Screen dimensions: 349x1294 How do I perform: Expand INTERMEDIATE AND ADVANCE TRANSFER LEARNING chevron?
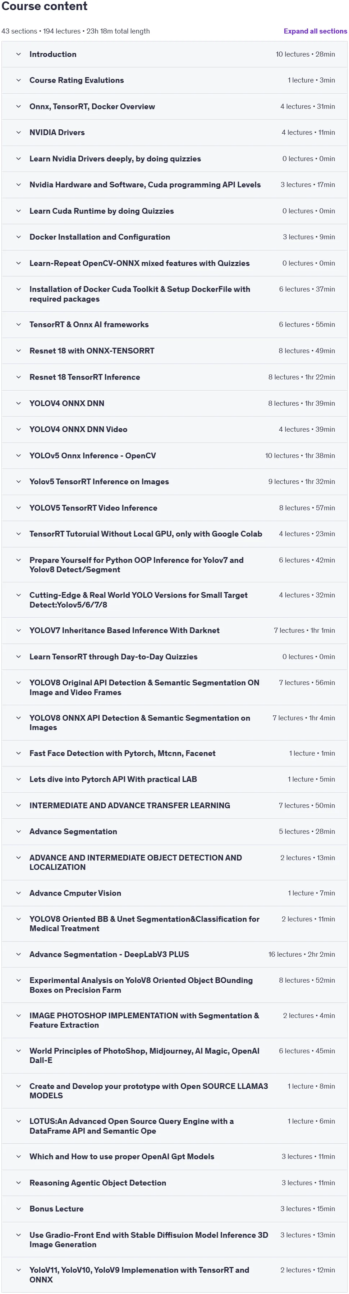[x=19, y=806]
